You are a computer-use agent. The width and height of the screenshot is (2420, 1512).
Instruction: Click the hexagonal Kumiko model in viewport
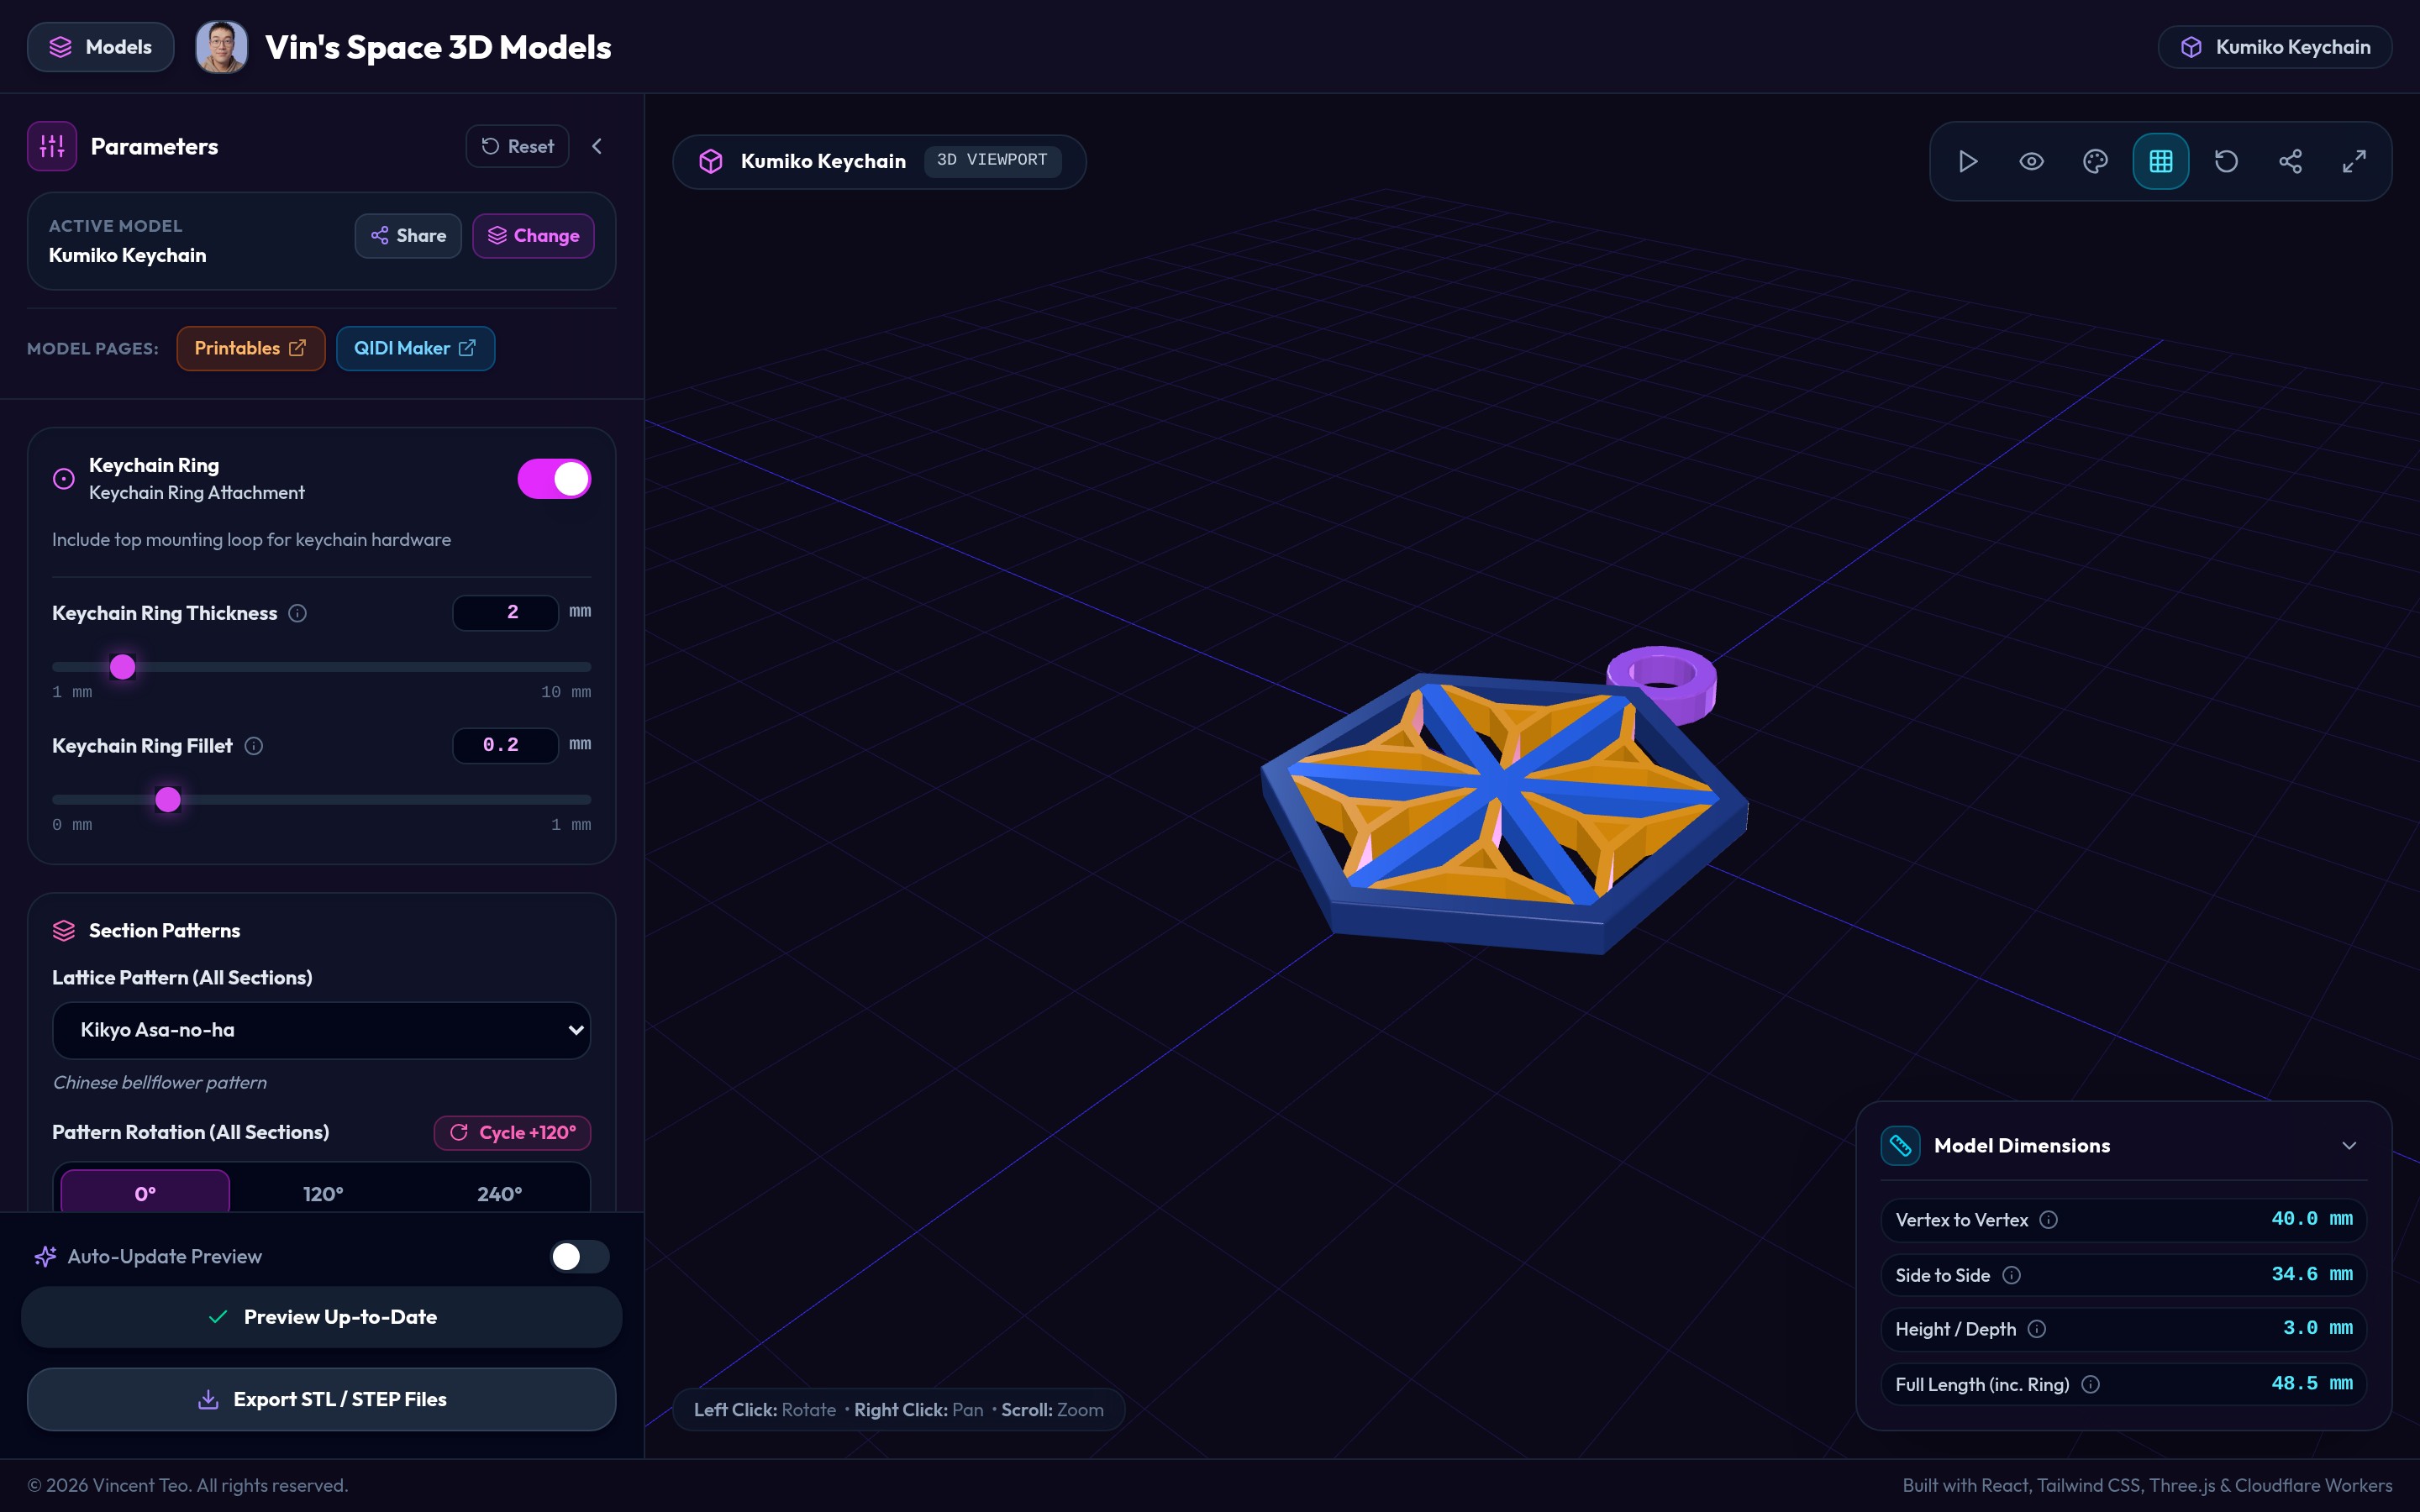(x=1503, y=812)
